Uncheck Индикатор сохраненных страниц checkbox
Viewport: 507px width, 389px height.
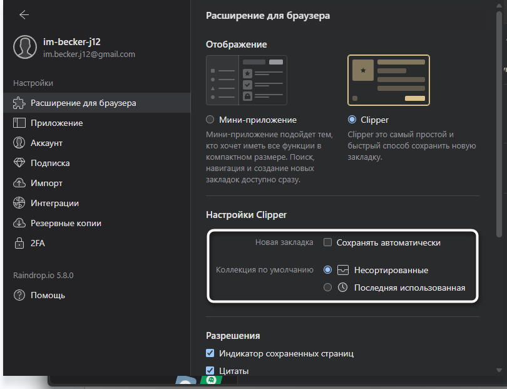(210, 353)
